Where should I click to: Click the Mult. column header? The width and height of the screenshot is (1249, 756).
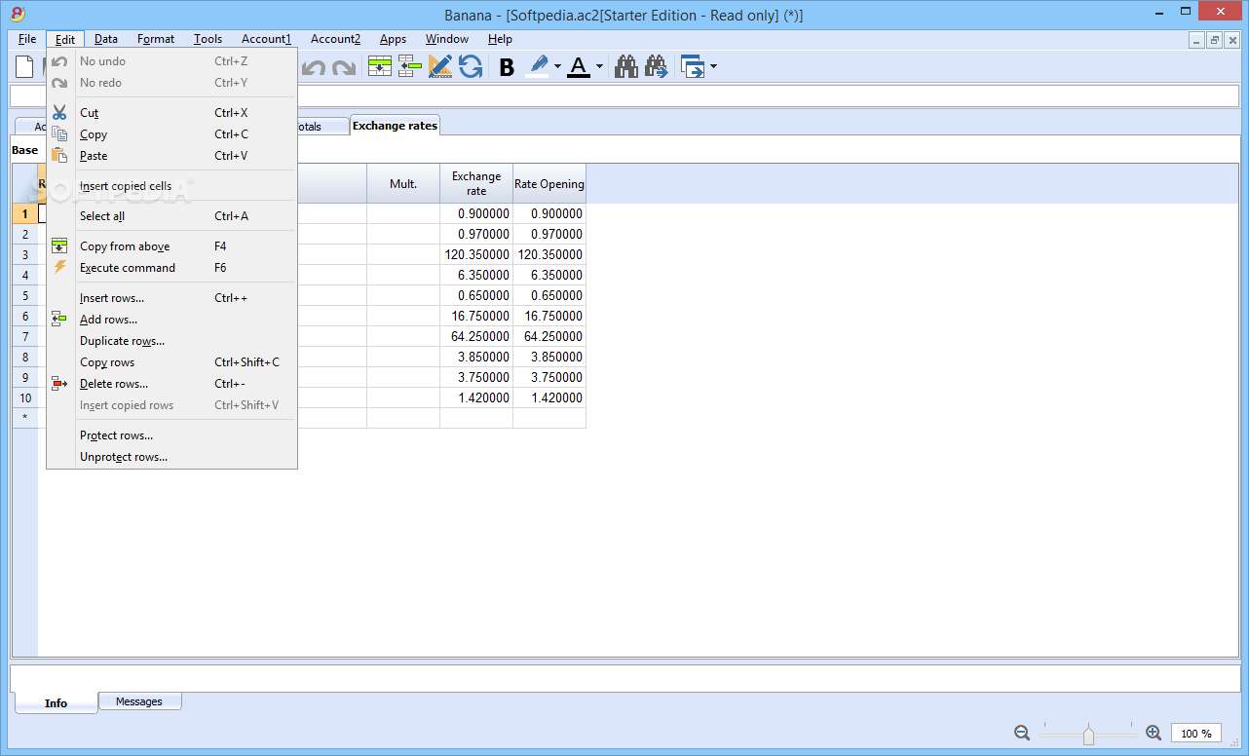coord(403,183)
